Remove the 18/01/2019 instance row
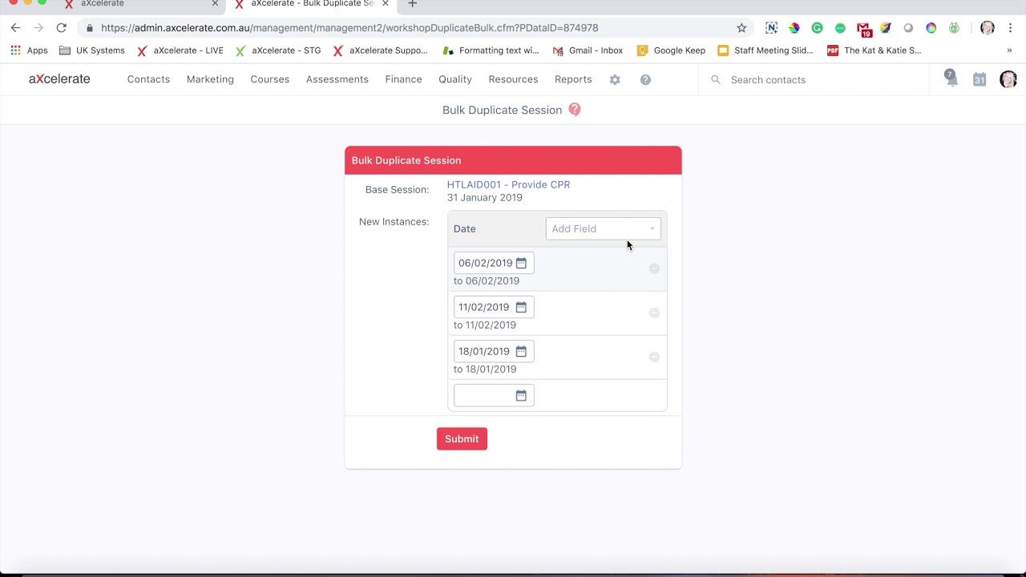The height and width of the screenshot is (577, 1026). [x=654, y=357]
